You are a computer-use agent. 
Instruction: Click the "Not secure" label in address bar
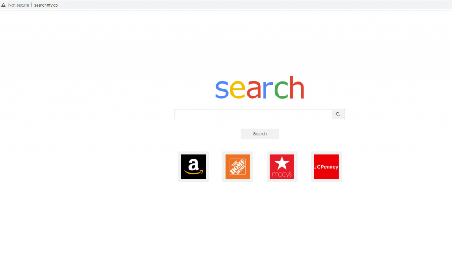point(19,5)
